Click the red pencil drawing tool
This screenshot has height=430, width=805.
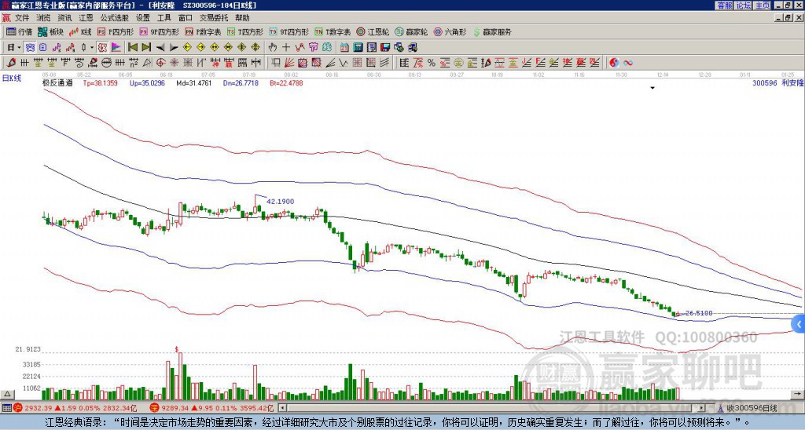[x=10, y=63]
